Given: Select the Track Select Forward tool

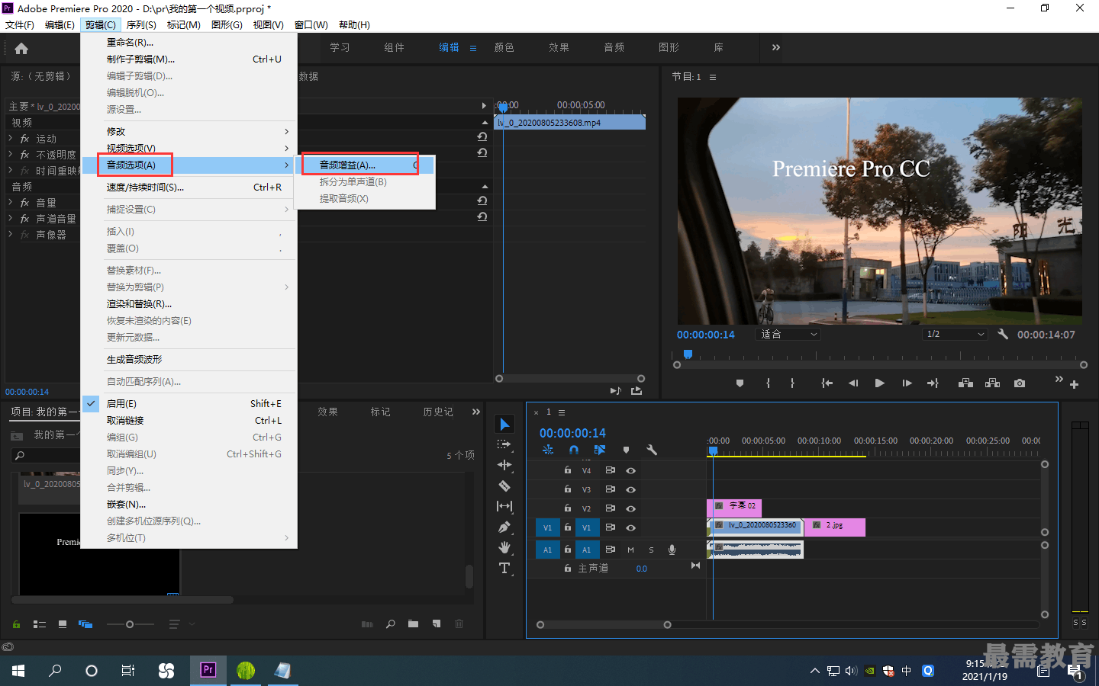Looking at the screenshot, I should pyautogui.click(x=504, y=444).
